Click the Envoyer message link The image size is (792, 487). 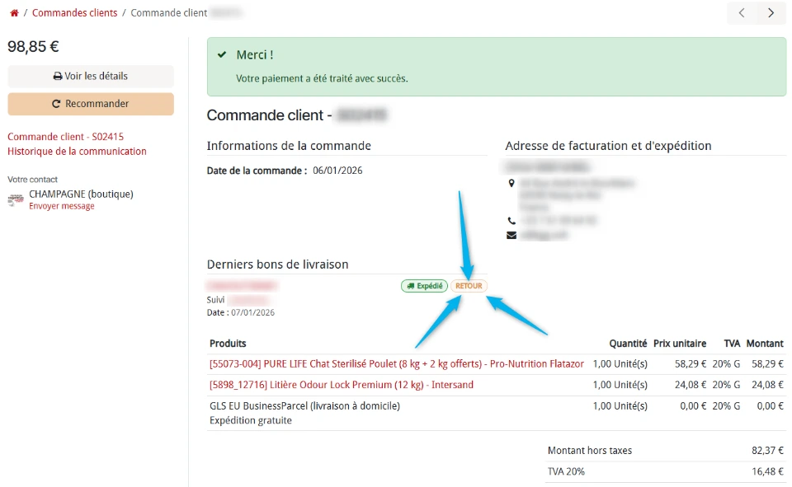(61, 206)
